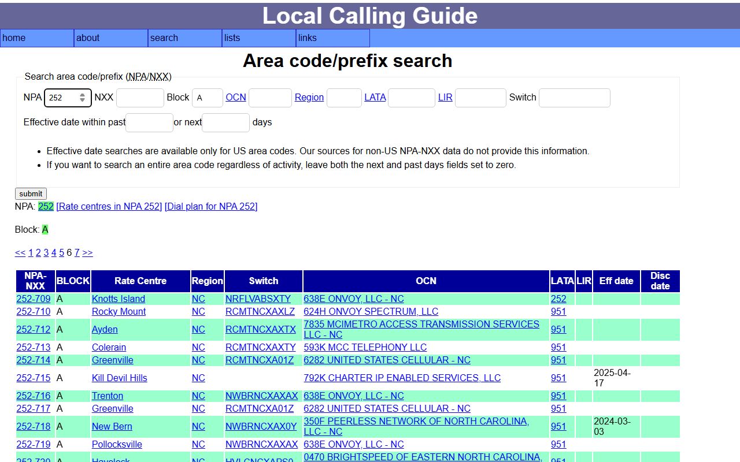The width and height of the screenshot is (740, 462).
Task: Click the NPA number field spinner
Action: point(83,98)
